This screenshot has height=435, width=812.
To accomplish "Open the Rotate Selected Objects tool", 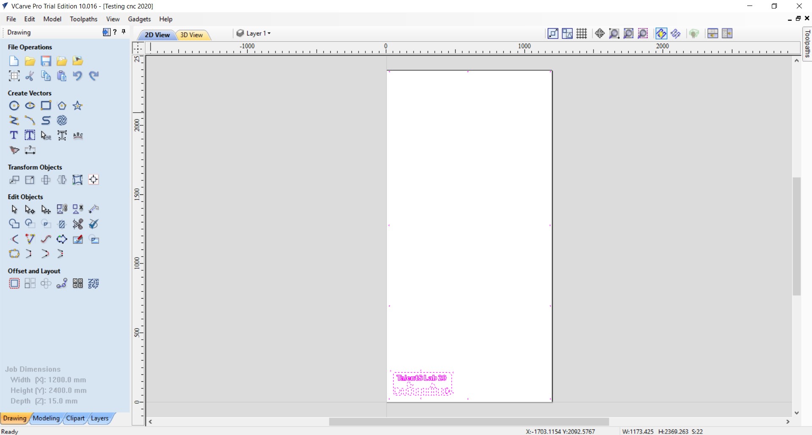I will point(46,180).
